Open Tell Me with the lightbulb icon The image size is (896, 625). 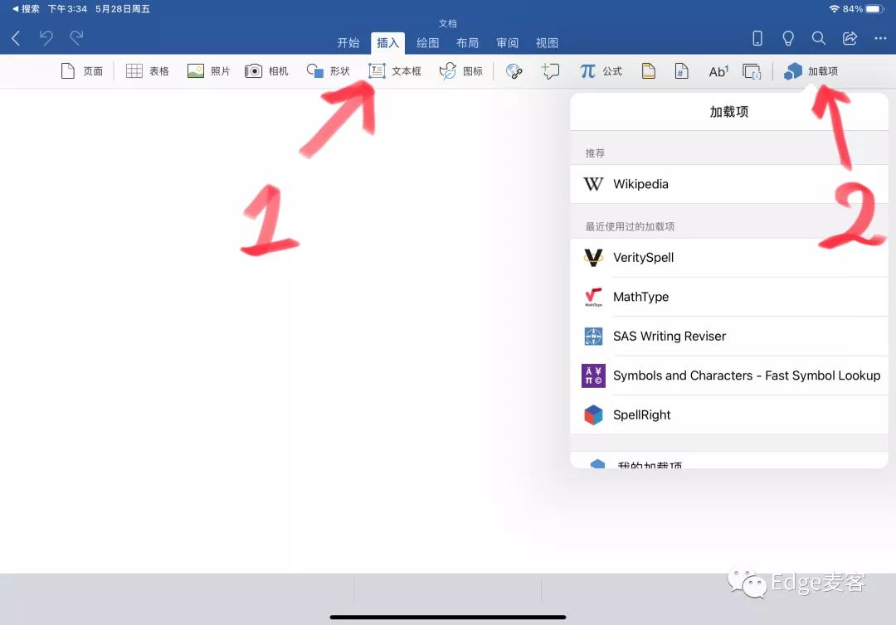pos(788,38)
